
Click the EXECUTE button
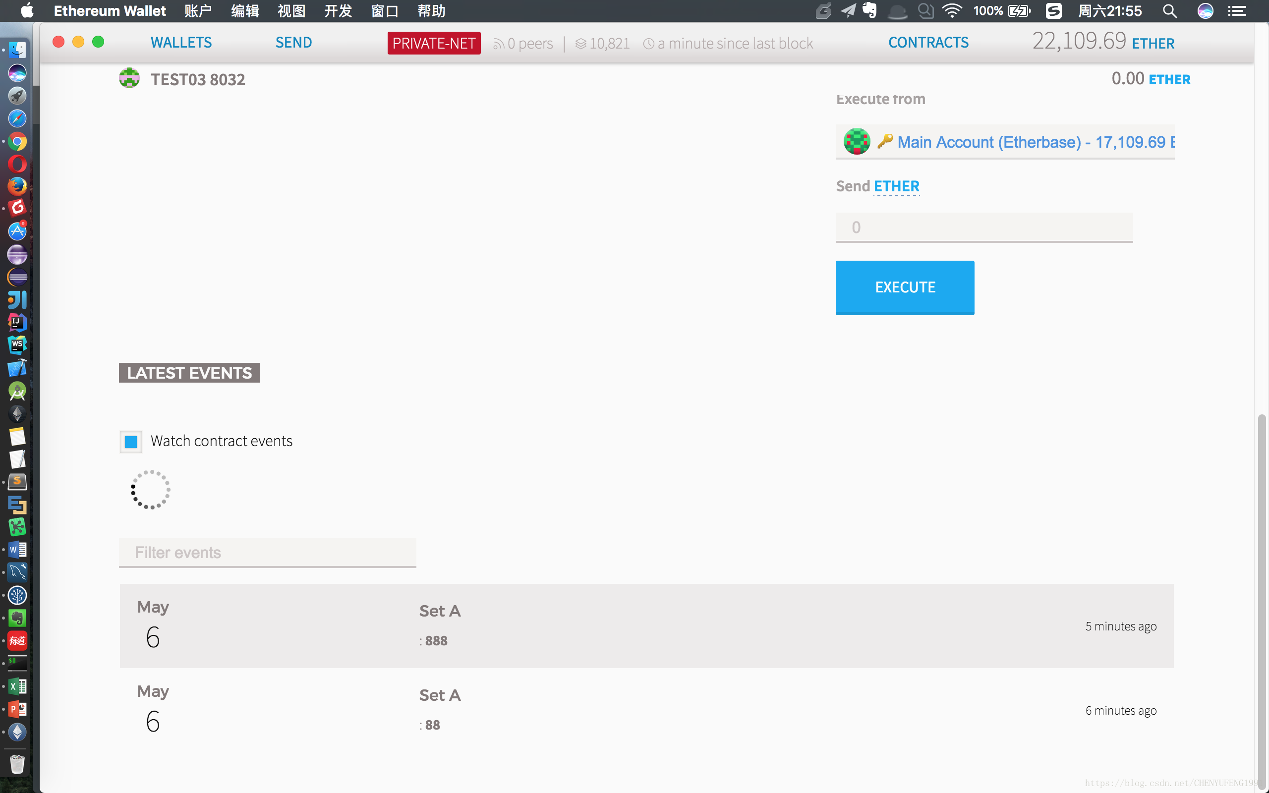[x=905, y=287]
